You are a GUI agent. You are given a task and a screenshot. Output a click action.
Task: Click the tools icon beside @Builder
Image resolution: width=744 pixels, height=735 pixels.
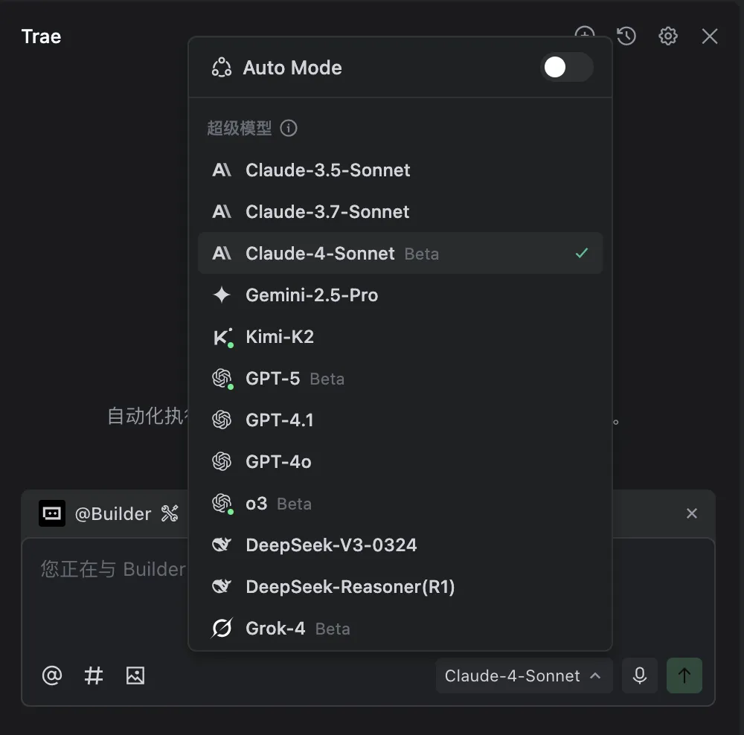[x=170, y=513]
